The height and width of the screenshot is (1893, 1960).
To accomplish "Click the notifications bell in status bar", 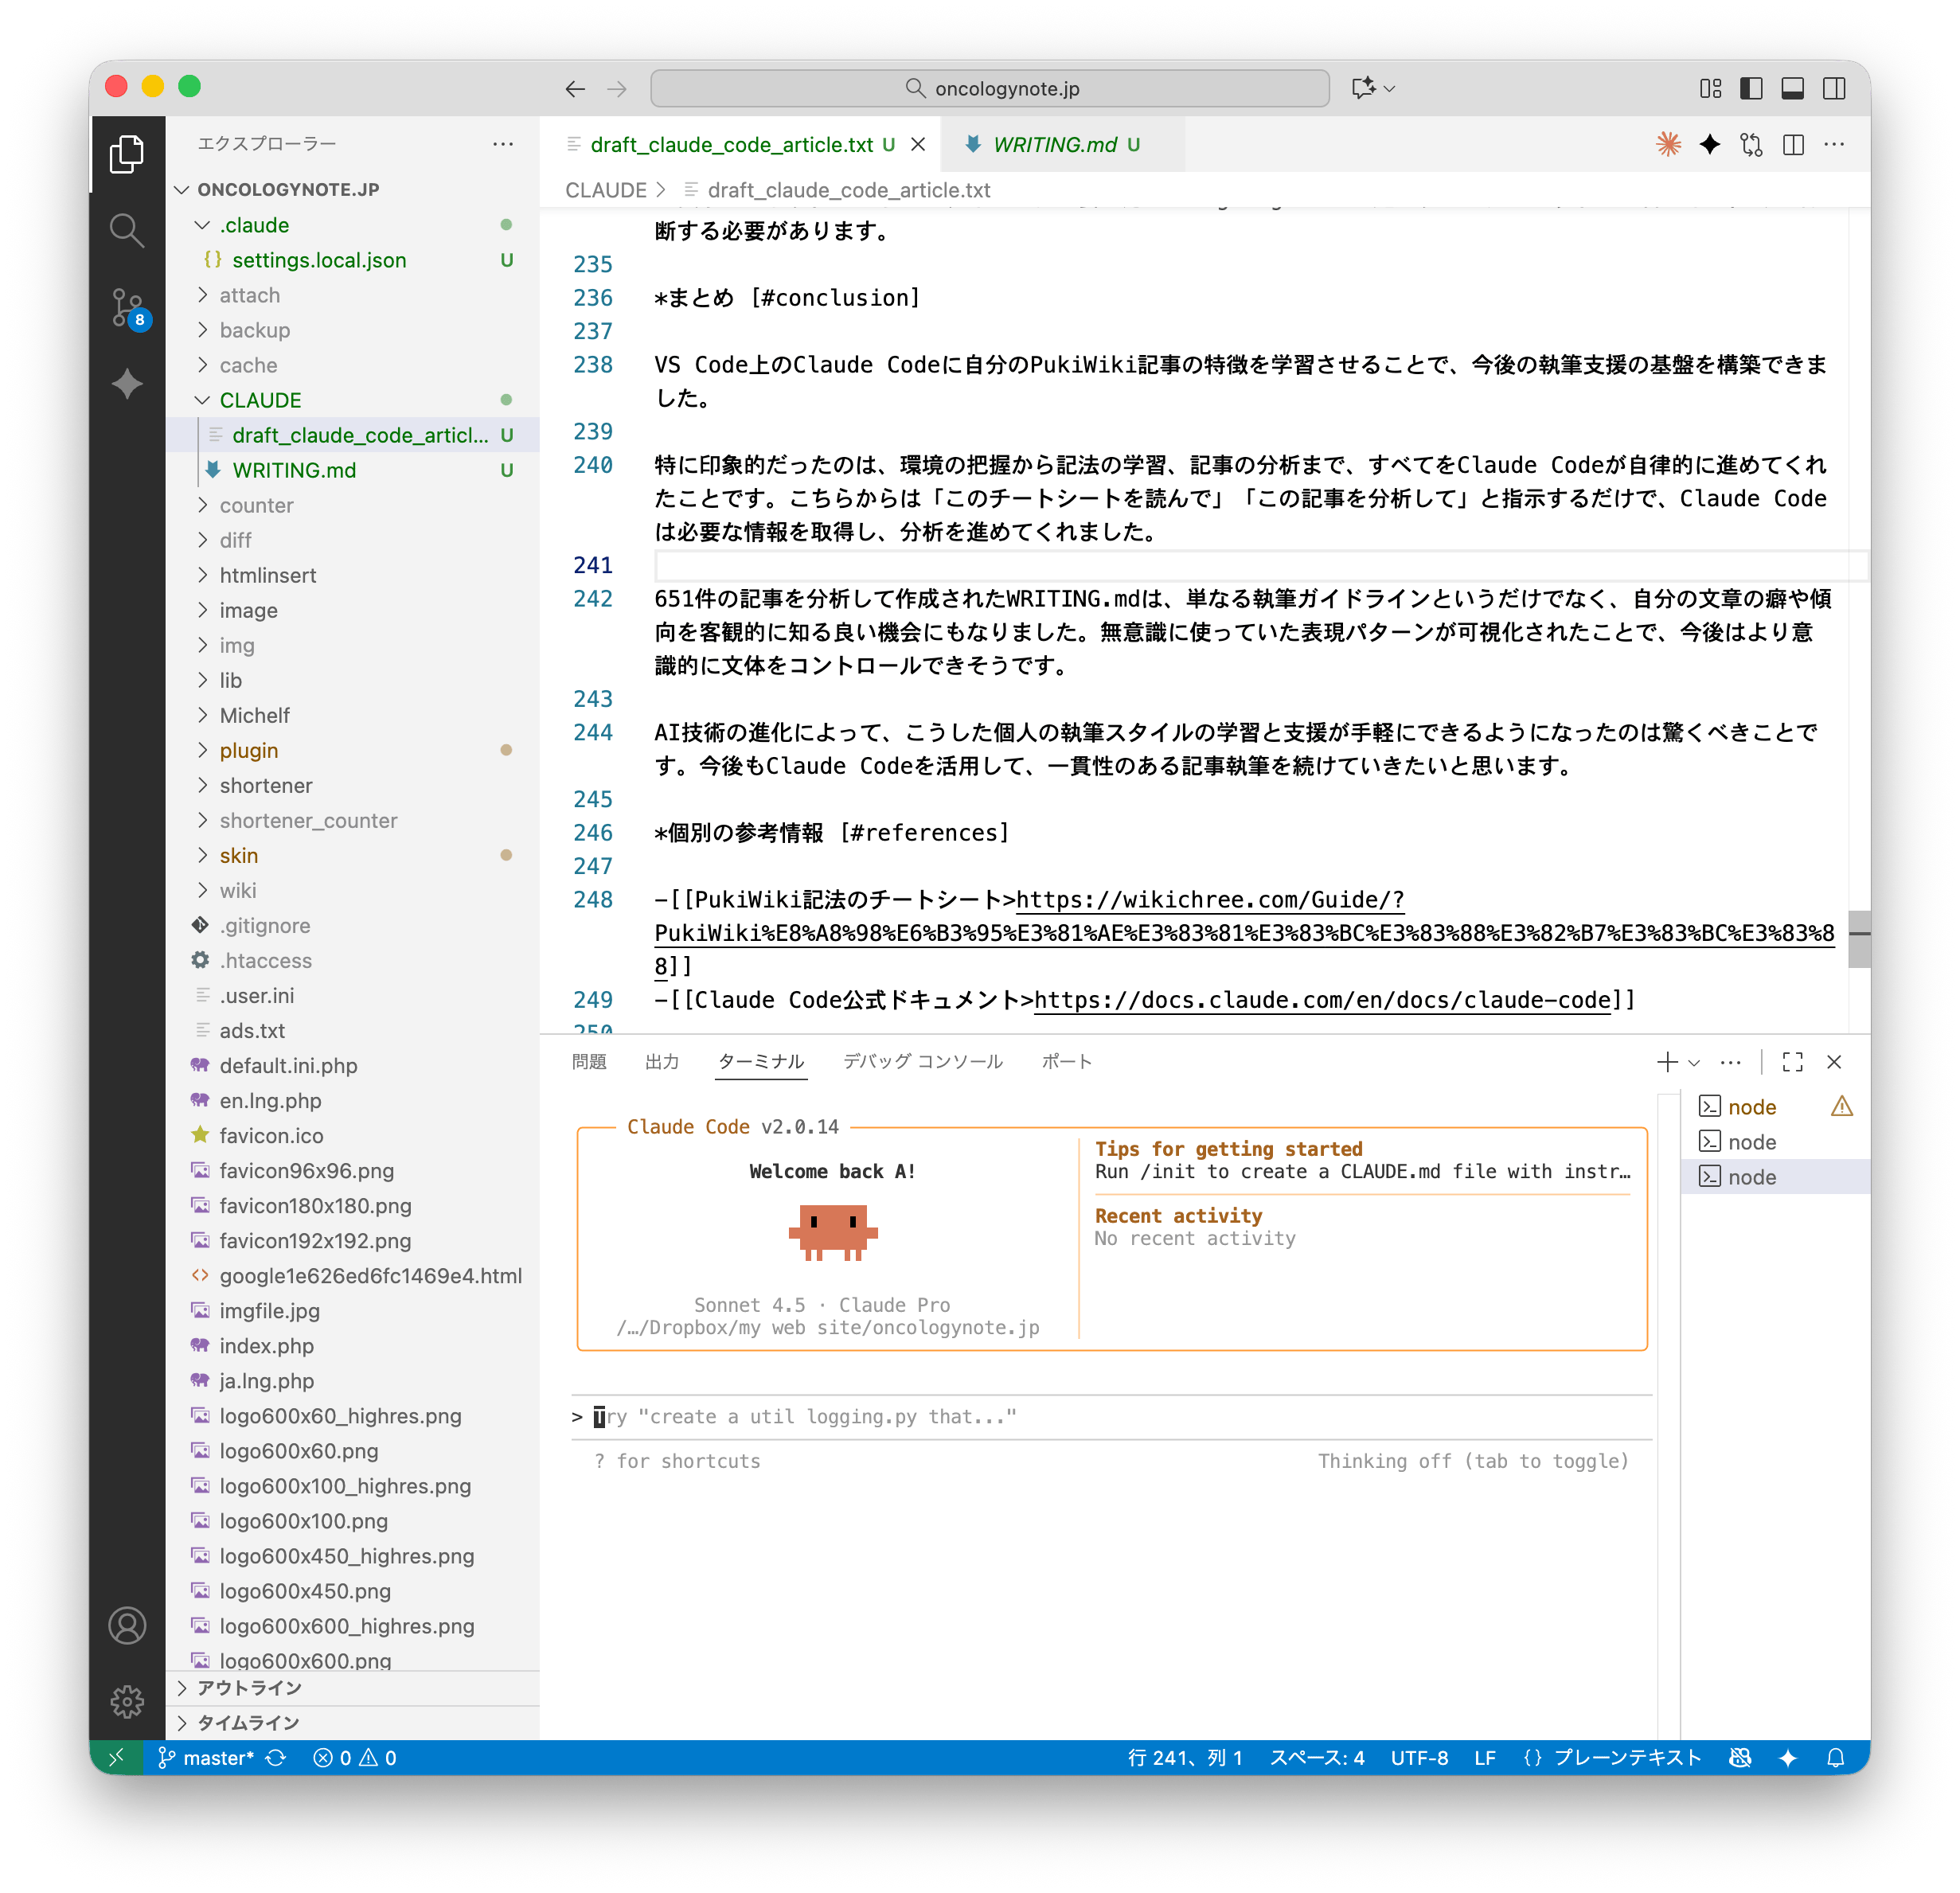I will [x=1835, y=1758].
